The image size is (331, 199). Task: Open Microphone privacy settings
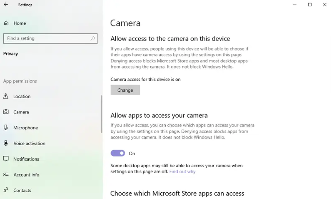coord(25,128)
